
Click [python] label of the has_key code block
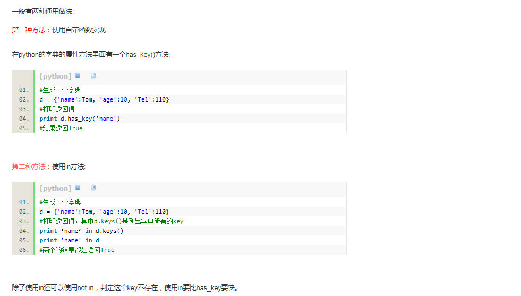tap(55, 76)
